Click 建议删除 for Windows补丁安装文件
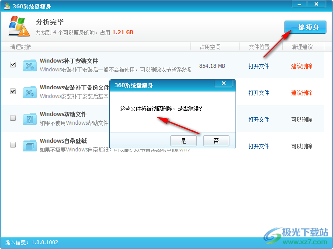This screenshot has width=333, height=249. coord(302,66)
